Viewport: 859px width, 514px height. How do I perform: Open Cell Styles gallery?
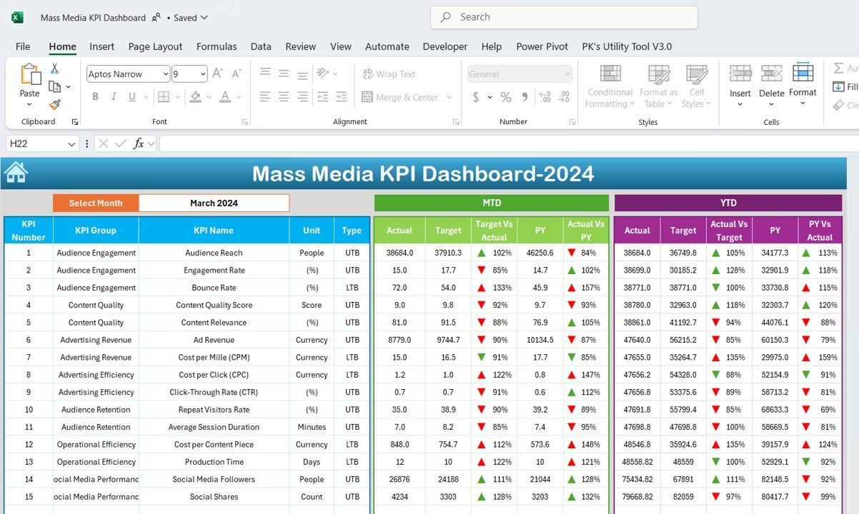697,86
